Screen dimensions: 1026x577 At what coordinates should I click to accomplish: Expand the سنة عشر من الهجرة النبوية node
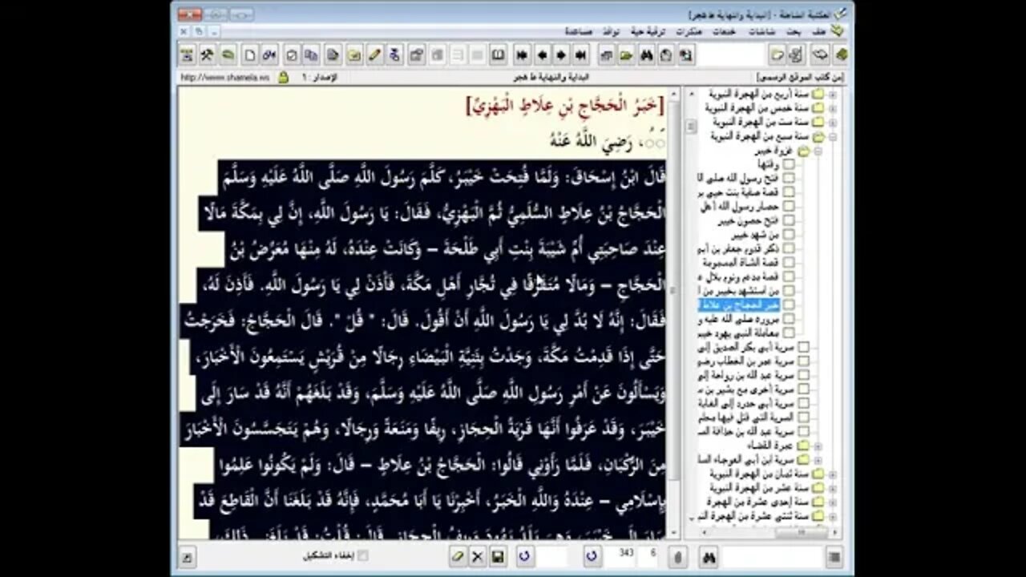point(833,487)
